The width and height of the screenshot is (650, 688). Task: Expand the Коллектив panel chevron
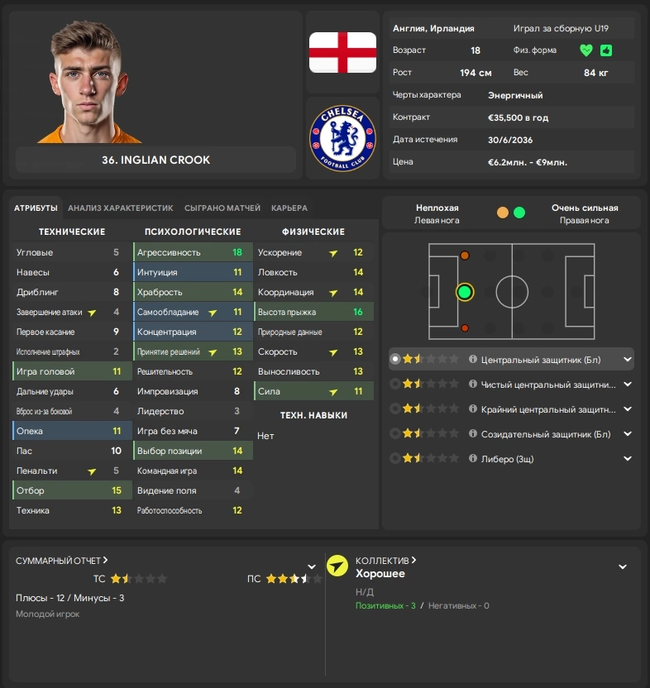click(623, 567)
